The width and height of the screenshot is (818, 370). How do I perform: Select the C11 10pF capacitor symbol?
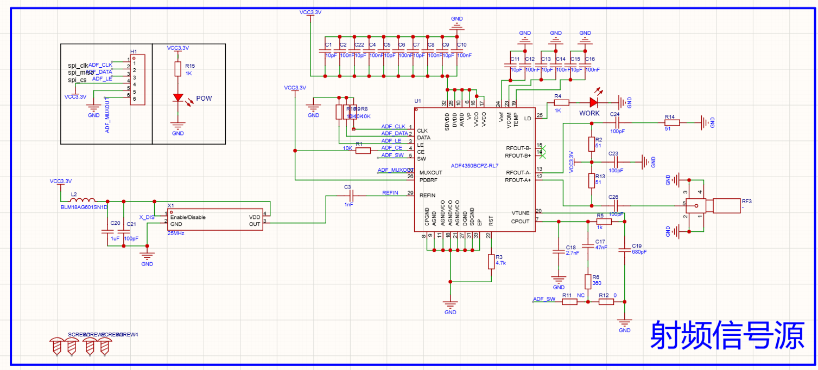click(x=509, y=65)
